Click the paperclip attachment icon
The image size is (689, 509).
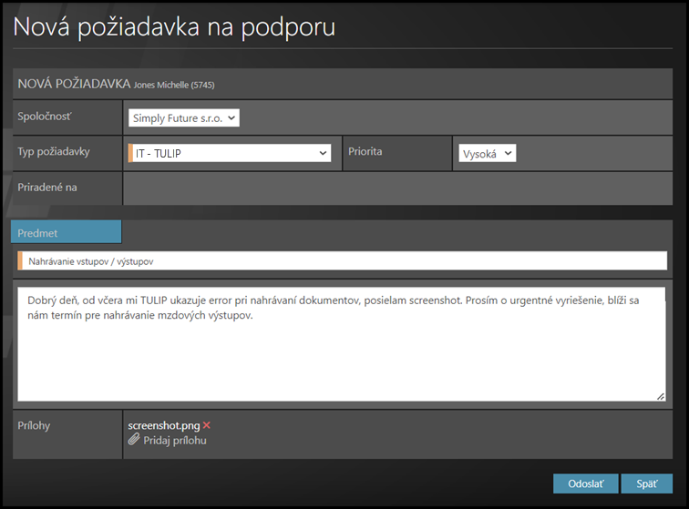134,440
